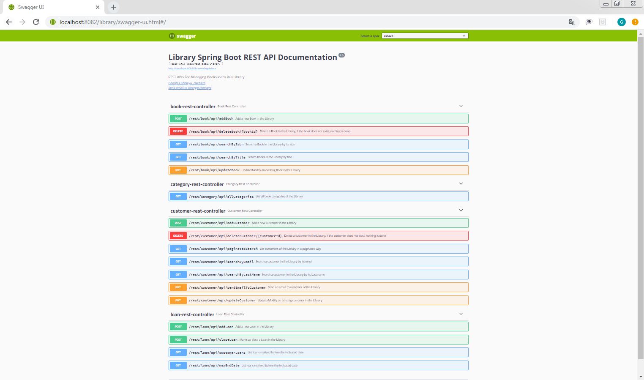This screenshot has height=380, width=644.
Task: Collapse the category-rest-controller section
Action: point(461,184)
